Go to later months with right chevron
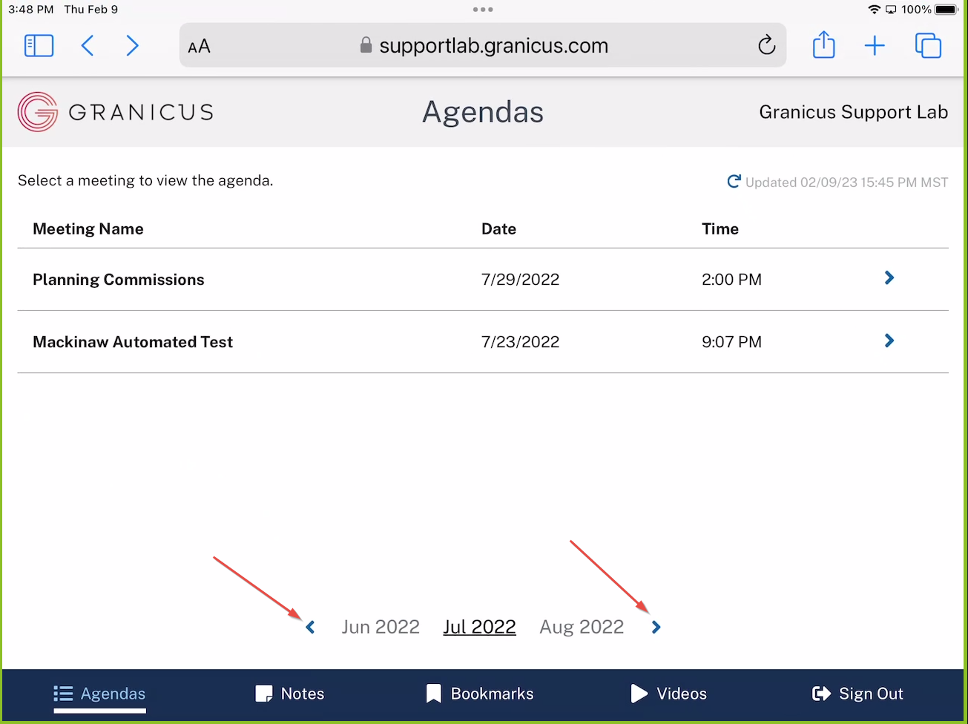The image size is (968, 724). pos(656,628)
